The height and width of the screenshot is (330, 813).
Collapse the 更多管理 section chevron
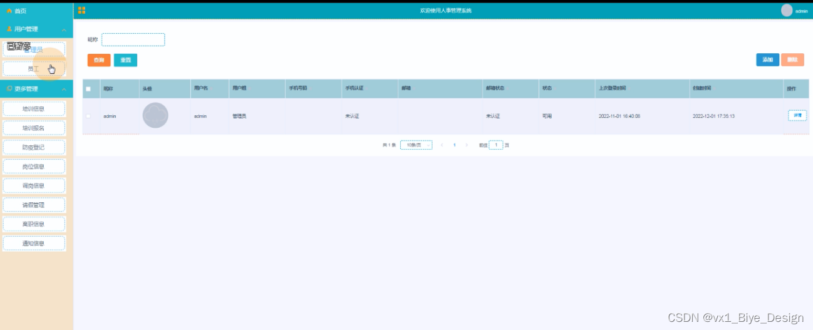pyautogui.click(x=64, y=90)
